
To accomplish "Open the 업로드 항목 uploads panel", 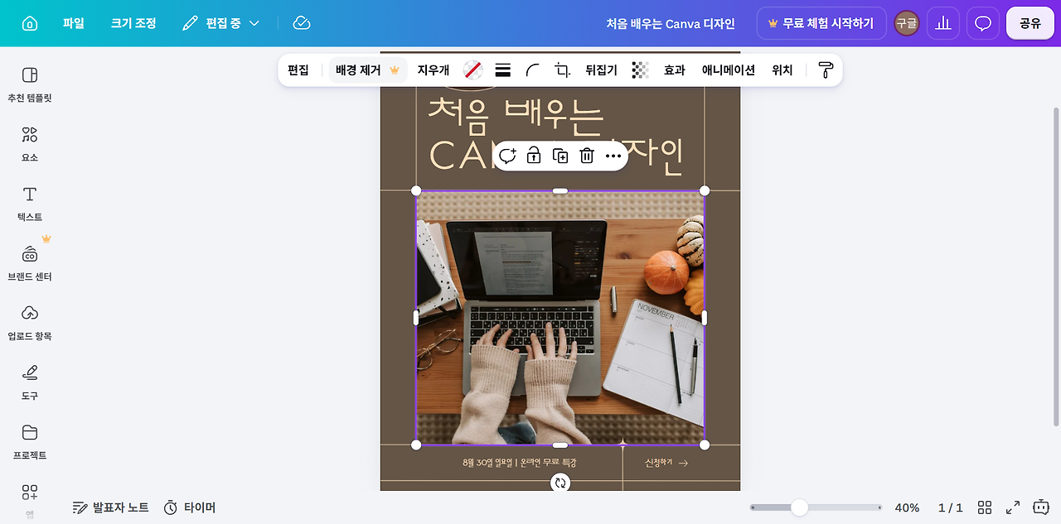I will (x=30, y=322).
